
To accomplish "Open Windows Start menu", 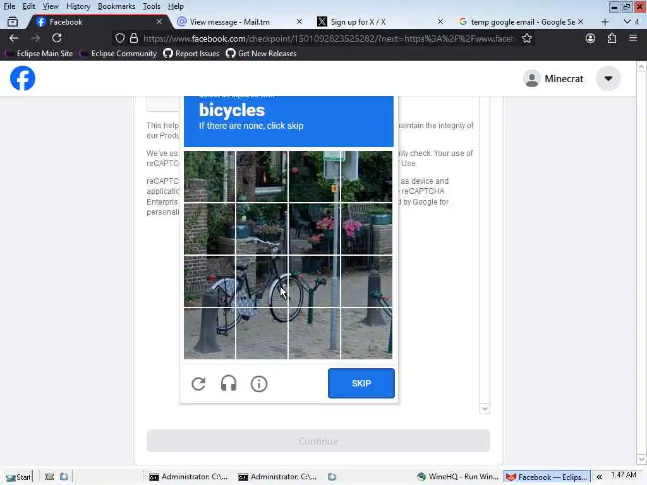I will point(18,477).
